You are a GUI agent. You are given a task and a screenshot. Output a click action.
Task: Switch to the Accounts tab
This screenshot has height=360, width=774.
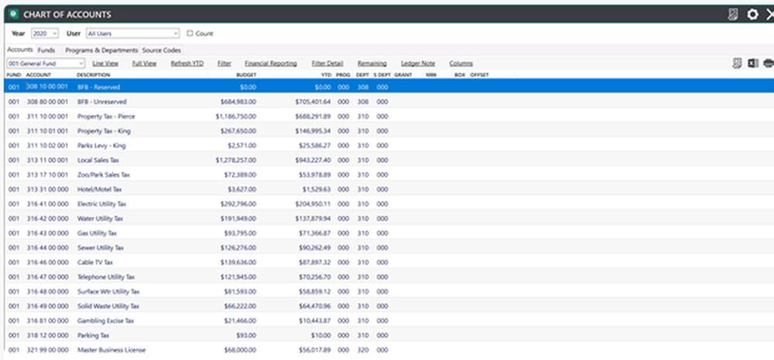coord(20,49)
